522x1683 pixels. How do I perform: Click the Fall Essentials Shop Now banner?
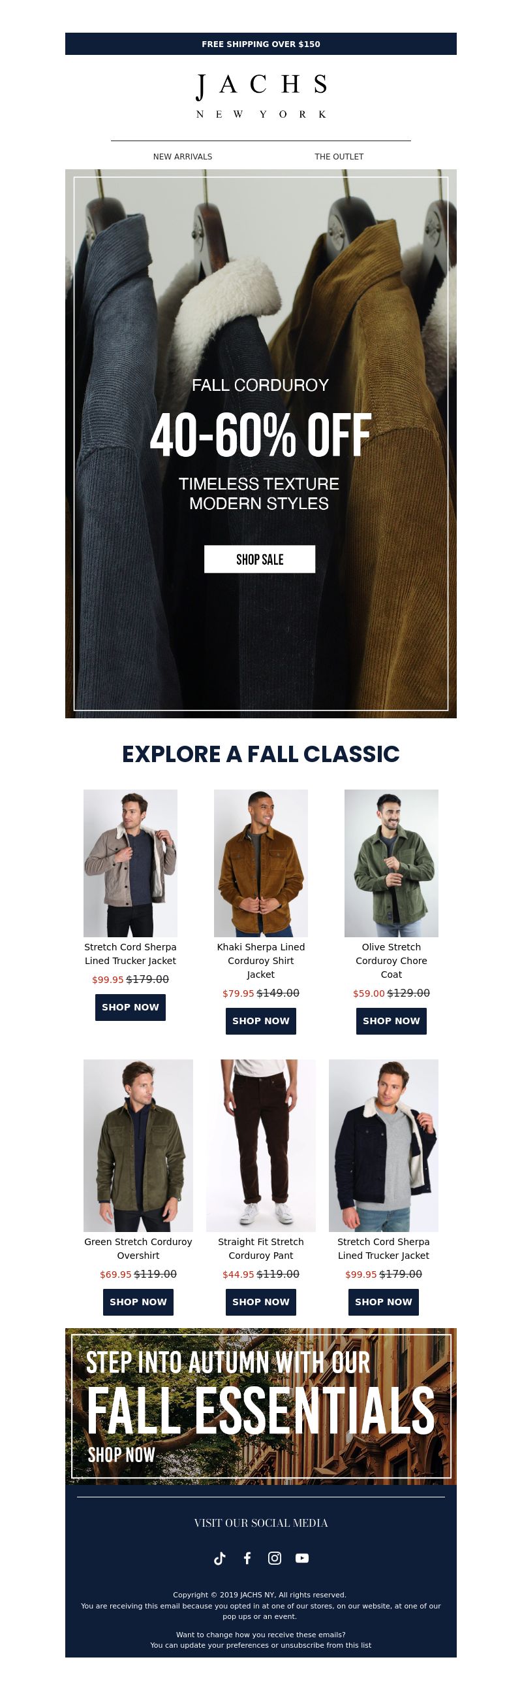[x=261, y=1407]
